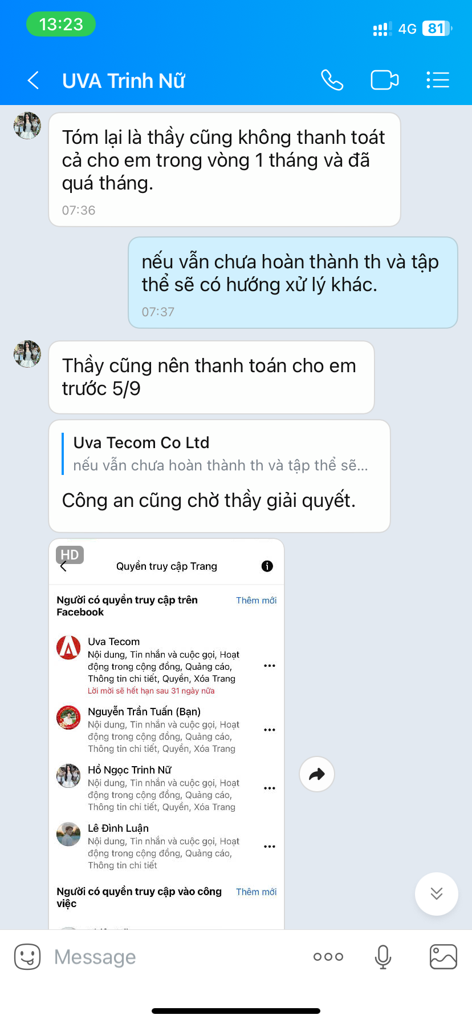Tap the sender avatar beside the first message

click(x=27, y=126)
